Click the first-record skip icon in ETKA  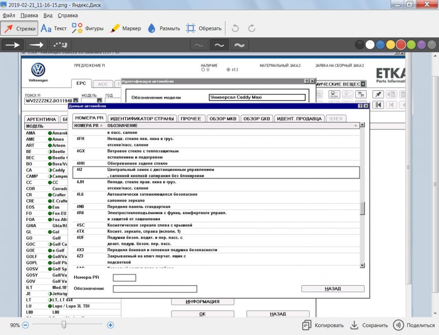[x=378, y=105]
